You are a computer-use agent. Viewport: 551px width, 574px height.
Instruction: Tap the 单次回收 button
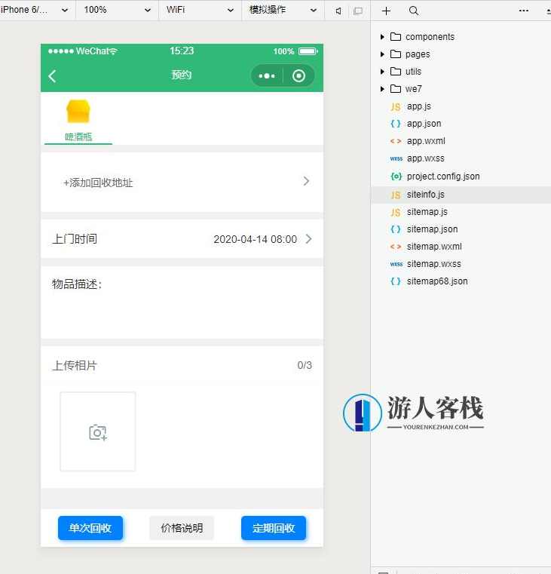[x=90, y=528]
